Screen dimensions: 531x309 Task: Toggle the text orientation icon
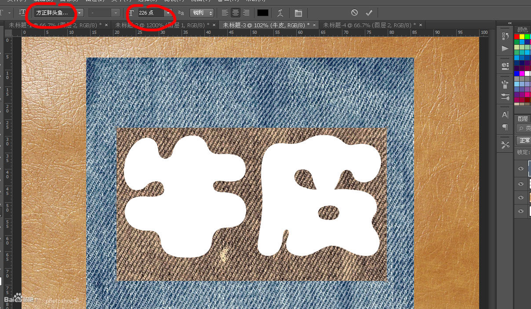(x=22, y=13)
